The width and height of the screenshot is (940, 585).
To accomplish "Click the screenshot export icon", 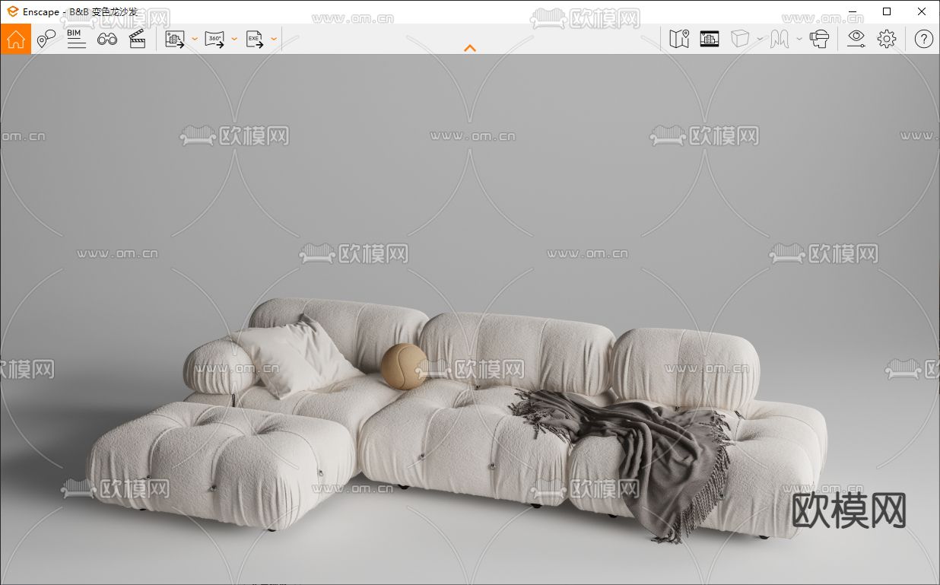I will (x=176, y=40).
